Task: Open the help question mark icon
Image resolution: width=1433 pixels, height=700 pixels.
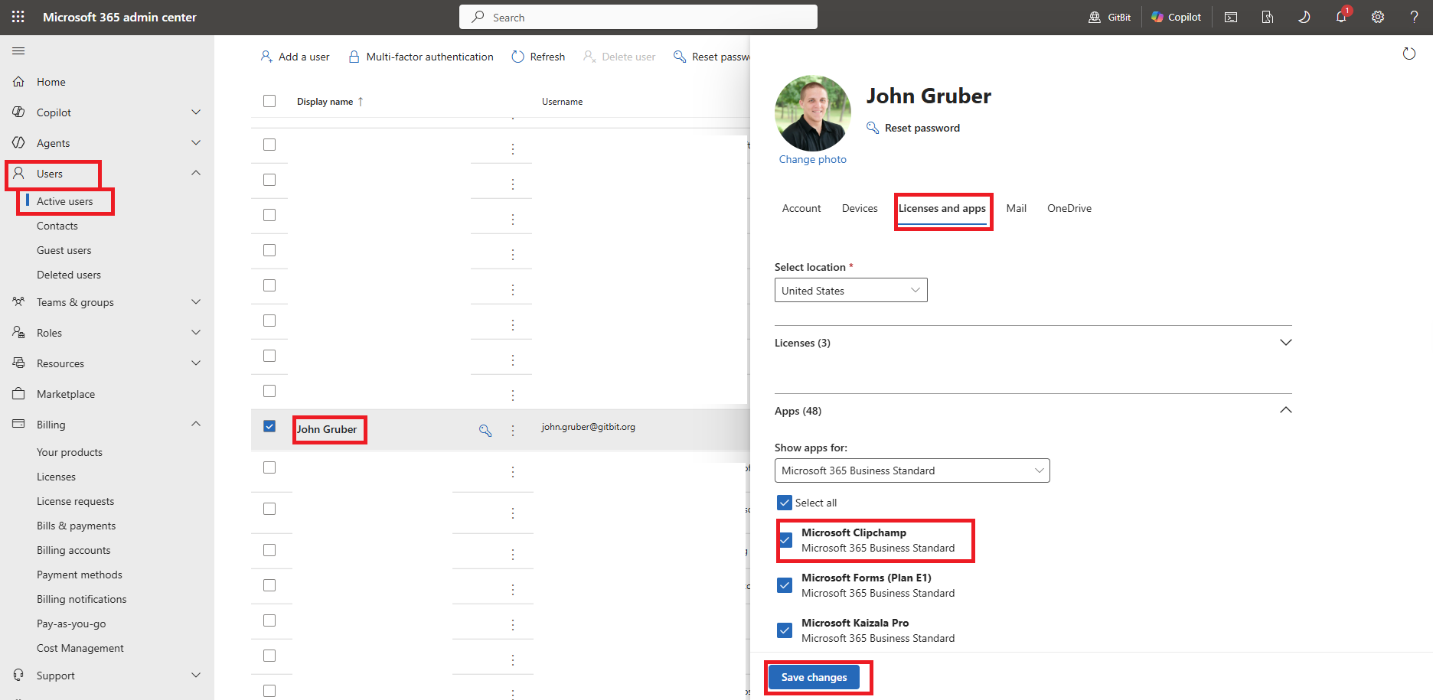Action: (1414, 17)
